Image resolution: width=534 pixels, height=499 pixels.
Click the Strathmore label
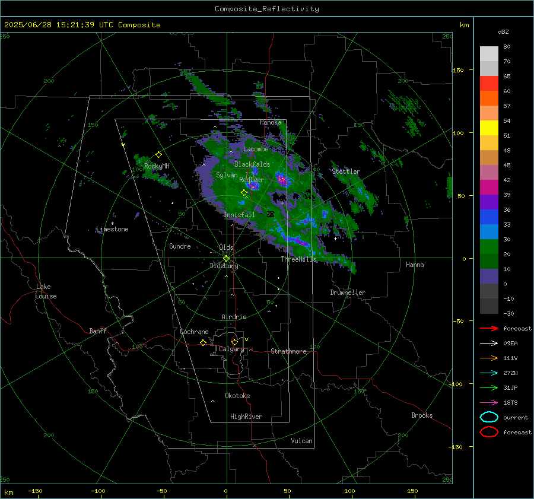click(x=288, y=351)
